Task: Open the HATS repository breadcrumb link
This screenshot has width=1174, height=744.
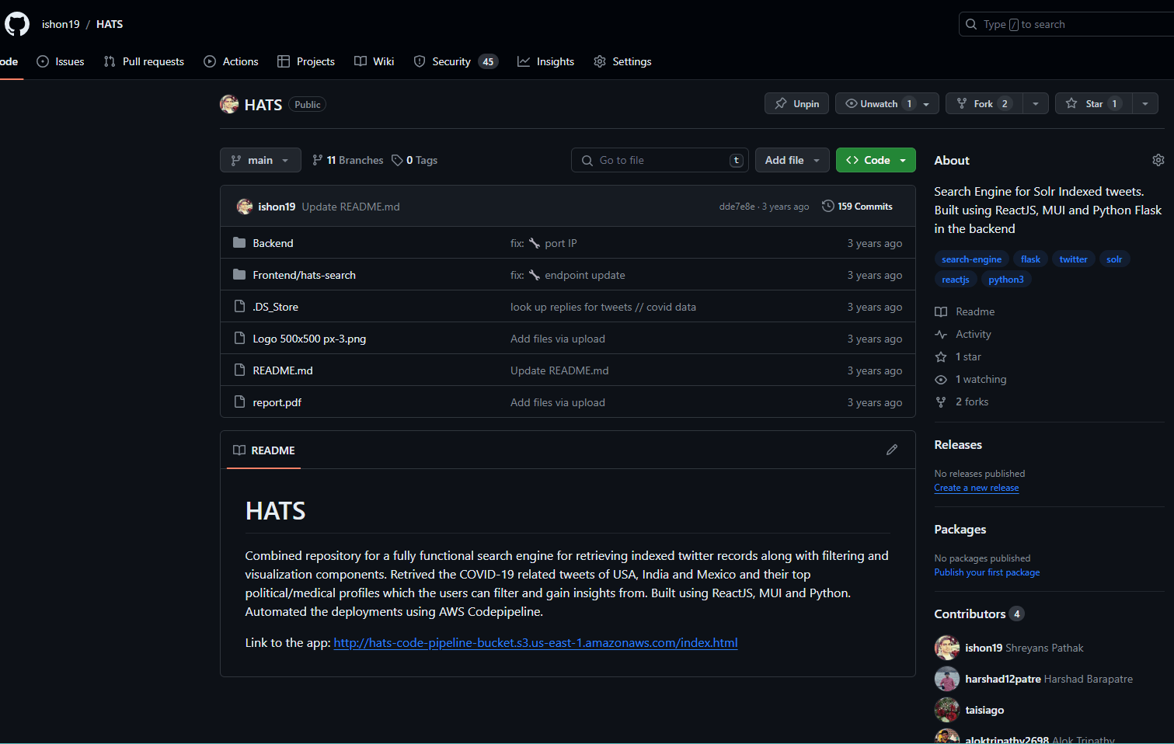Action: tap(110, 24)
